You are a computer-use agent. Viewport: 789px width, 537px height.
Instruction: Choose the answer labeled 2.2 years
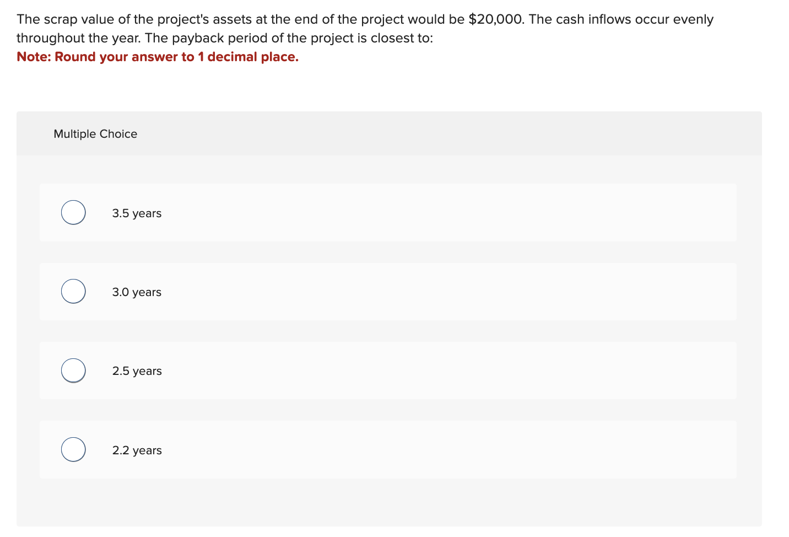[137, 450]
